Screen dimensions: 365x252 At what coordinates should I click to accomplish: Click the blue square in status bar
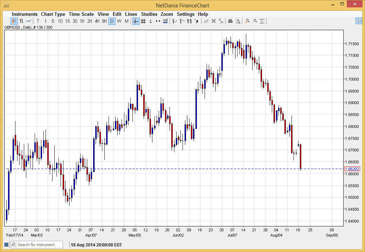tap(6, 245)
